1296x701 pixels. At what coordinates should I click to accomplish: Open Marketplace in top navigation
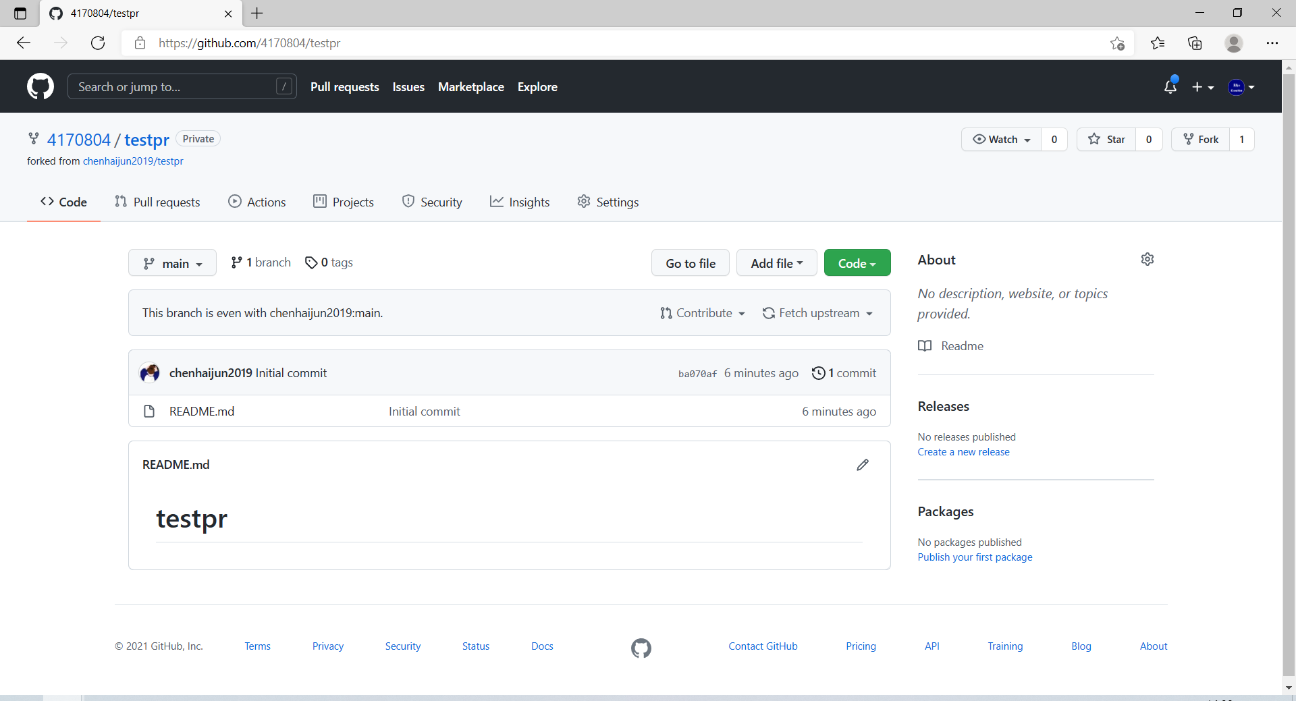tap(471, 87)
